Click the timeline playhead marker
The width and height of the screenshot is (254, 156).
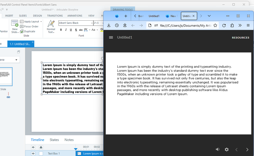click(x=76, y=149)
